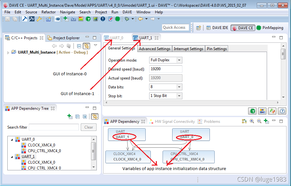Open the File menu

[7, 12]
